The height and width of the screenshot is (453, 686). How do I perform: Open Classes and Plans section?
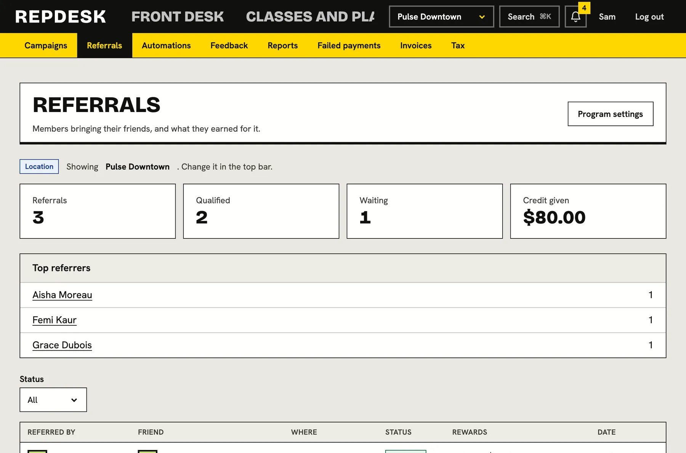click(x=310, y=17)
